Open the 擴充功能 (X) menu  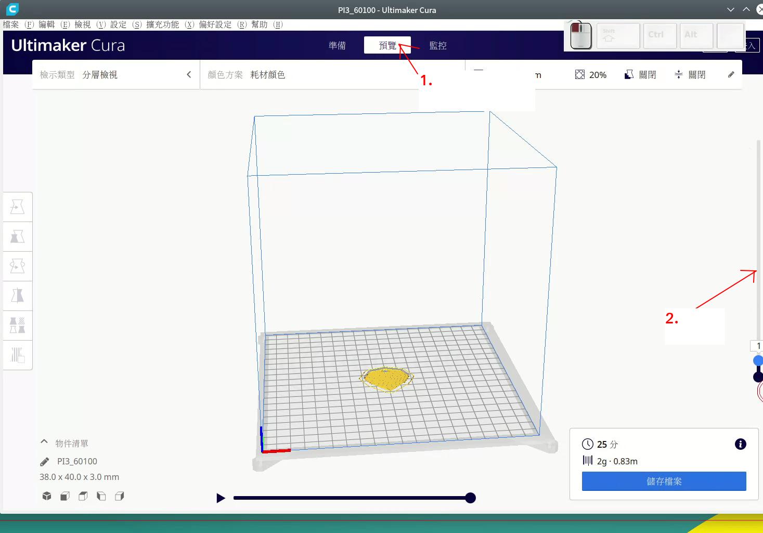(170, 24)
